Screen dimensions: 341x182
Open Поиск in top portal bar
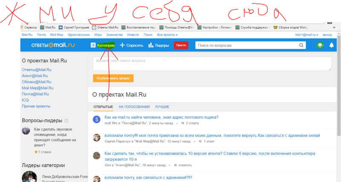tap(148, 35)
